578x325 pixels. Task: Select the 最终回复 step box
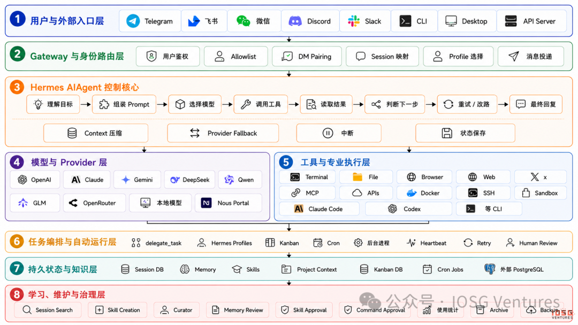tap(536, 104)
